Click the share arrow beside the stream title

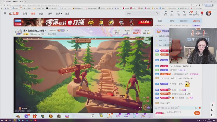point(67,30)
